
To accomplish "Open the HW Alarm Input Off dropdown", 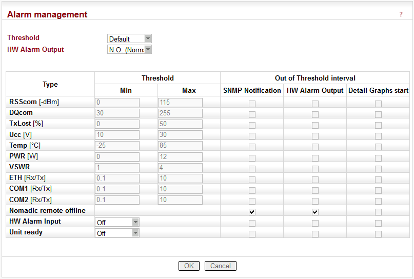I will point(117,222).
